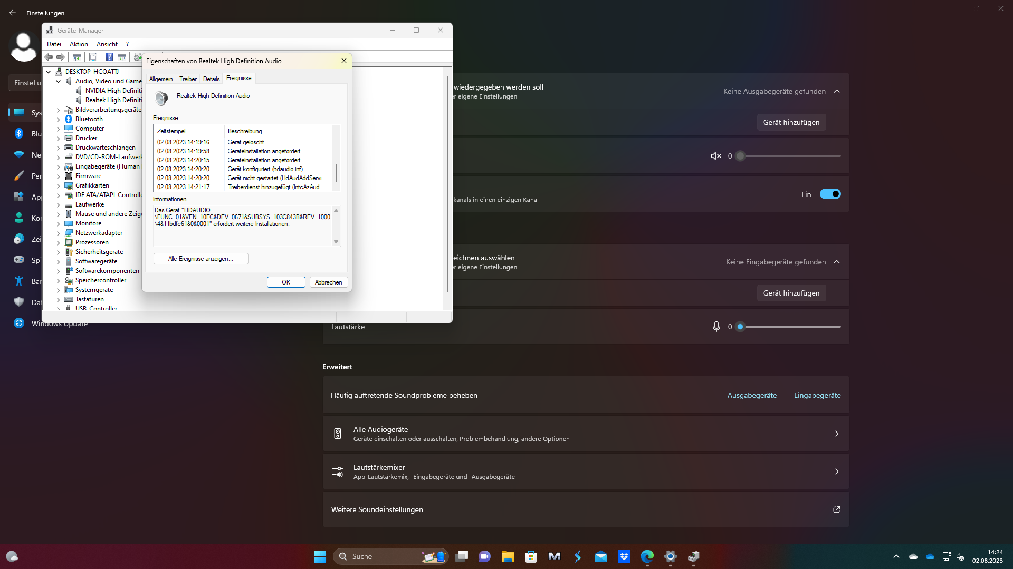Screen dimensions: 1013x569
Task: Expand the Bluetooth node in the device tree
Action: [58, 119]
